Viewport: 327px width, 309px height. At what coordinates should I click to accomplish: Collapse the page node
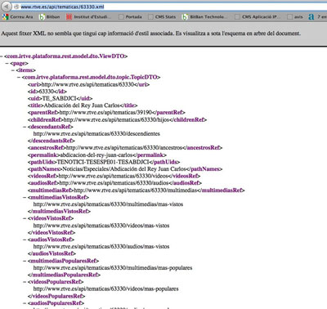click(7, 63)
